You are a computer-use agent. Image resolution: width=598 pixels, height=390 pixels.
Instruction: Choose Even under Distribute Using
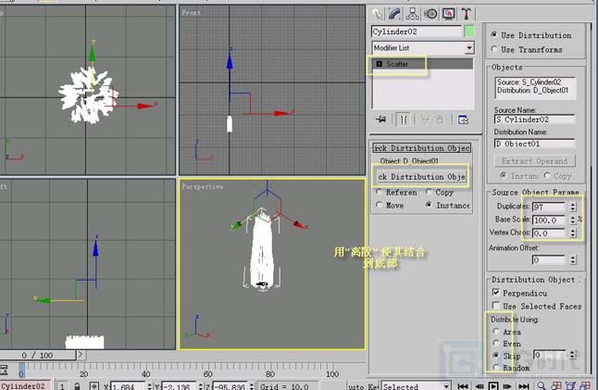click(496, 343)
